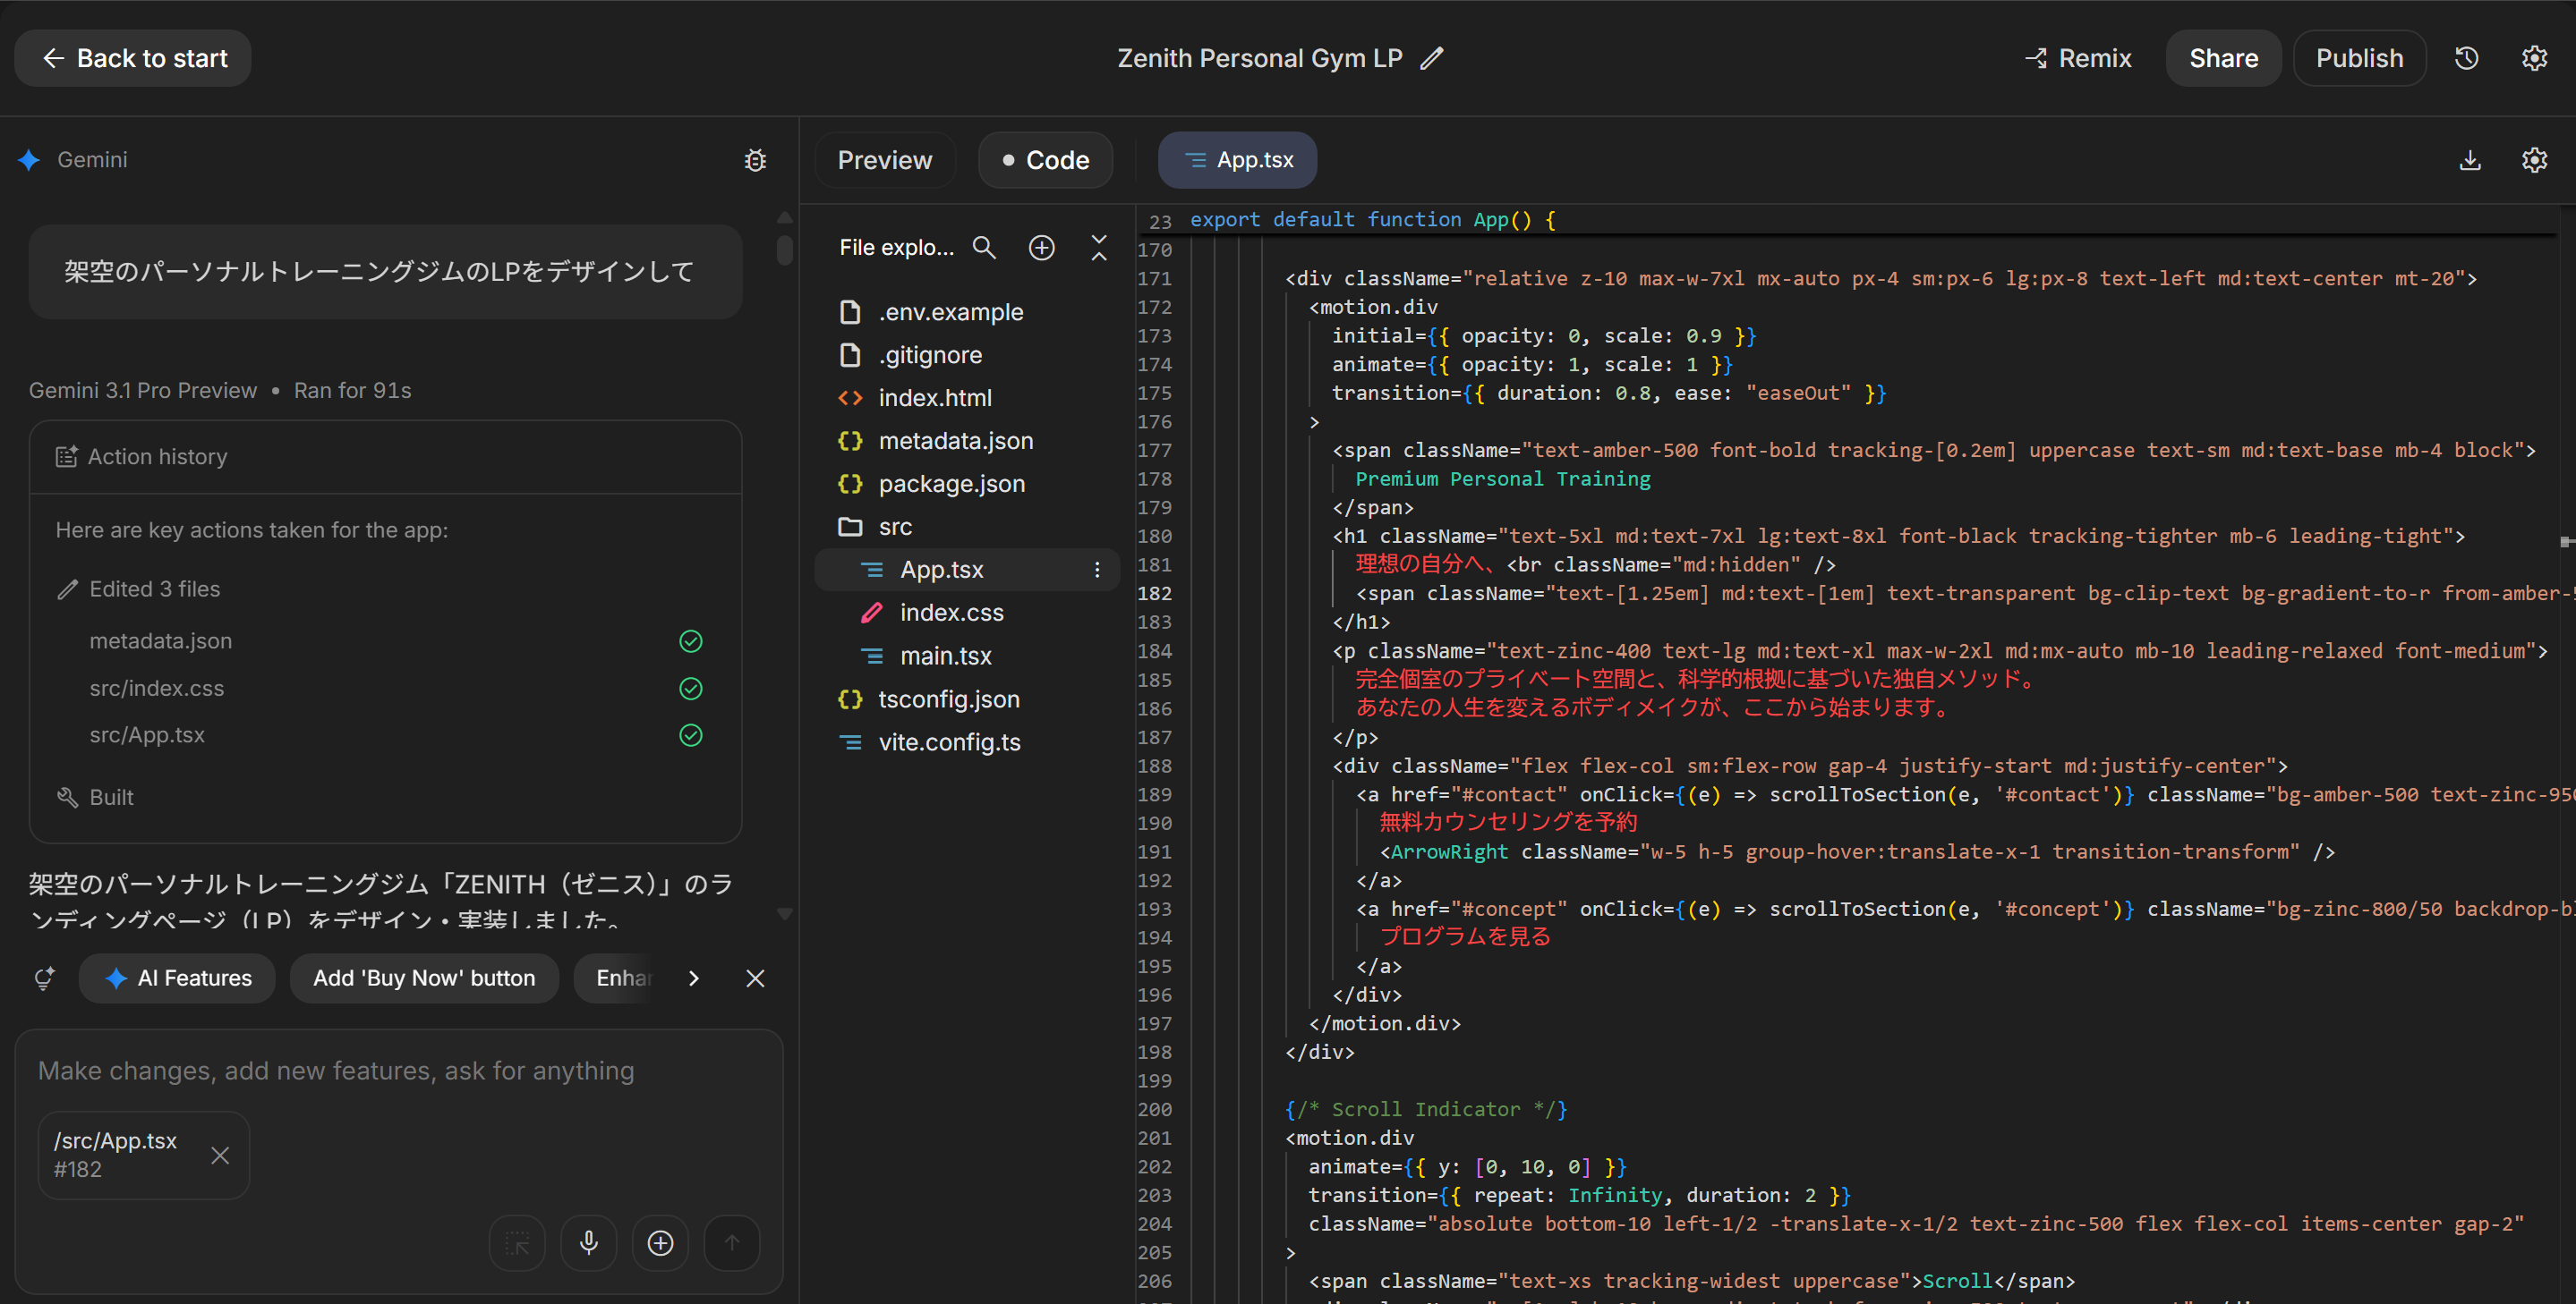Viewport: 2576px width, 1304px height.
Task: Go back using Back to start
Action: coord(132,58)
